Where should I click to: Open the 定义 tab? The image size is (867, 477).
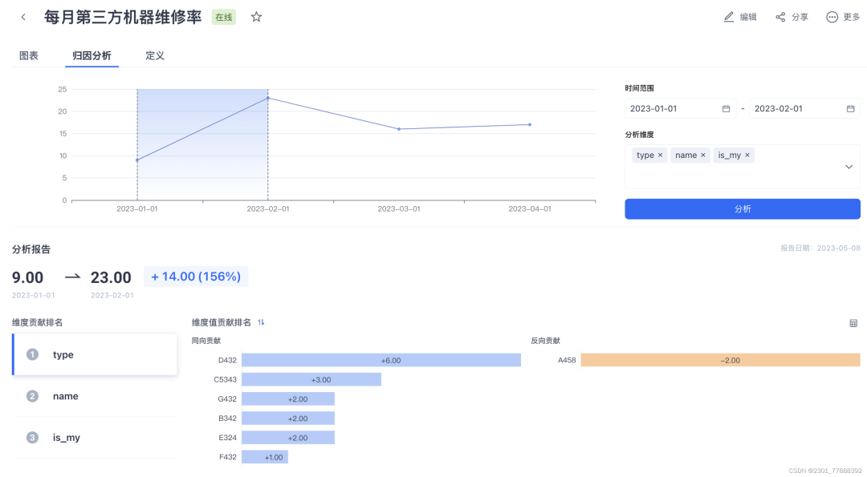[155, 56]
